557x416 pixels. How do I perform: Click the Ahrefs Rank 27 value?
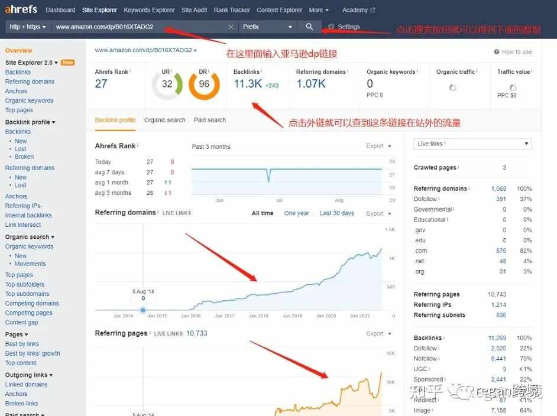tap(101, 84)
